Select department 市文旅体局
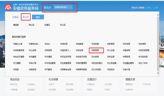 coord(143,57)
